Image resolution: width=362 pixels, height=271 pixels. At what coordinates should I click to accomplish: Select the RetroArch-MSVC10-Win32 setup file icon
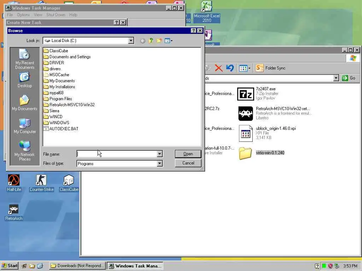click(x=246, y=114)
